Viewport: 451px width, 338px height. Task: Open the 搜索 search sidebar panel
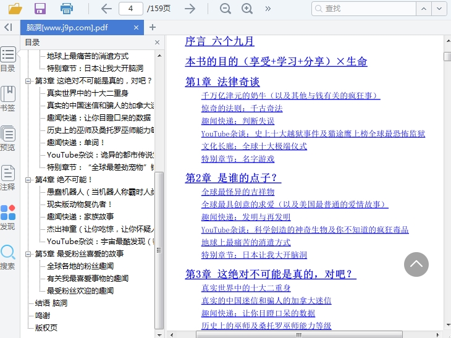click(x=8, y=256)
